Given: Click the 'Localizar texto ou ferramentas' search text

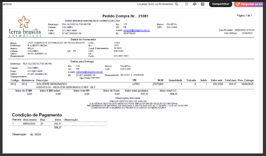Looking at the screenshot, I should pyautogui.click(x=155, y=4).
